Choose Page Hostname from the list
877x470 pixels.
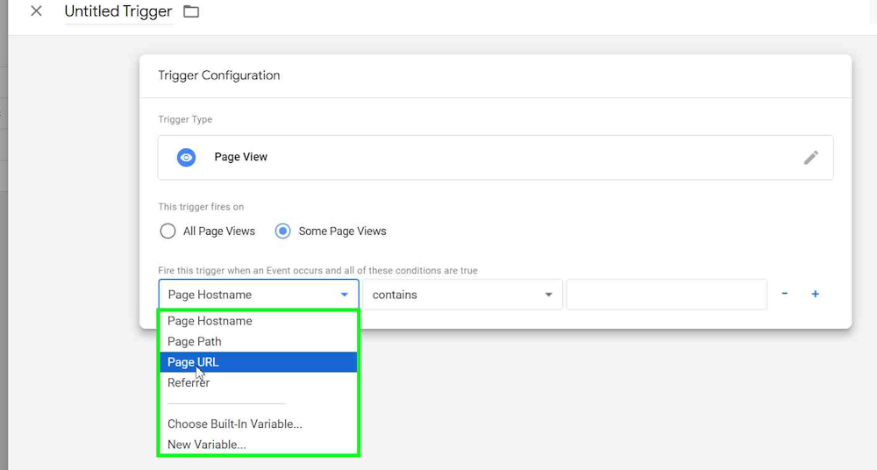210,321
